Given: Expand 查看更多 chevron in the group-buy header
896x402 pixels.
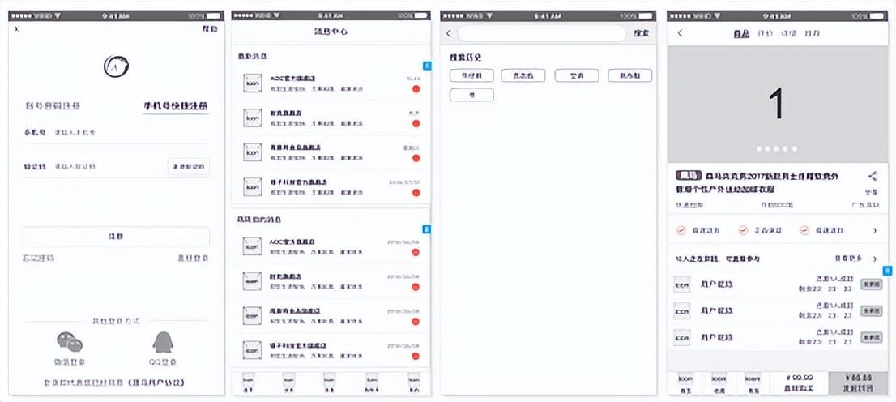Looking at the screenshot, I should [874, 259].
